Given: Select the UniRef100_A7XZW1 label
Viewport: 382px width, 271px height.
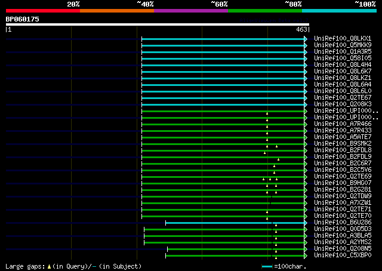Looking at the screenshot, I should (343, 203).
